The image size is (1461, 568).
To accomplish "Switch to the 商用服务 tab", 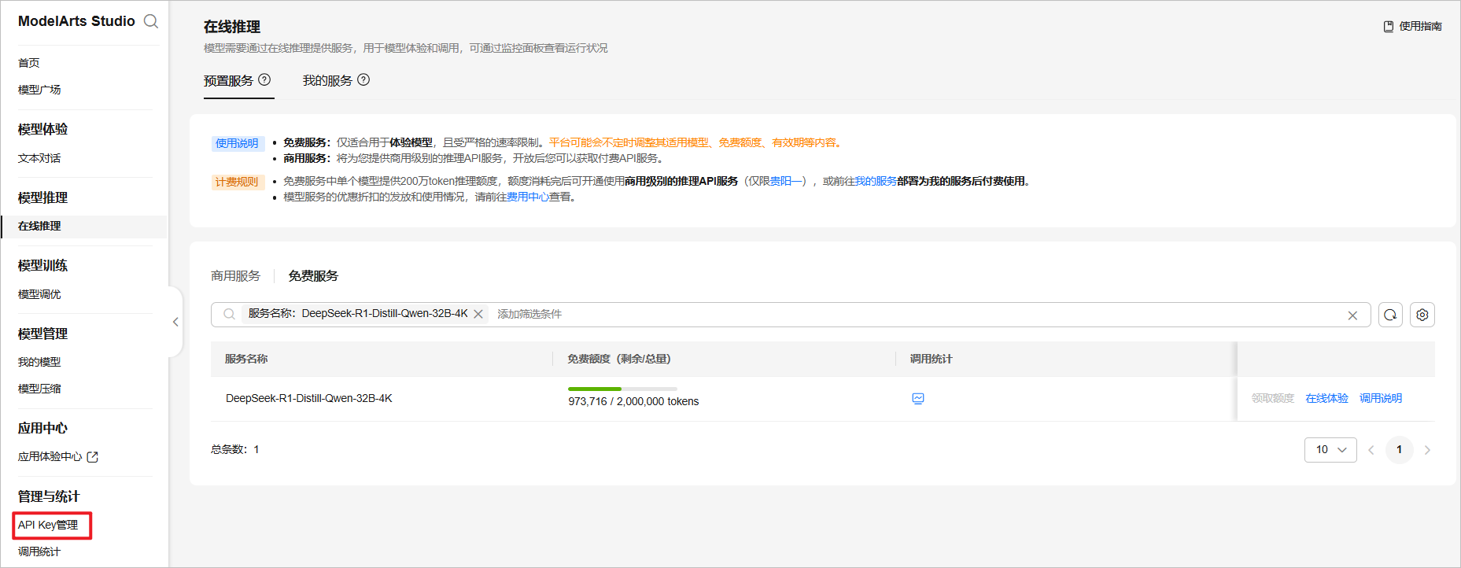I will click(235, 275).
